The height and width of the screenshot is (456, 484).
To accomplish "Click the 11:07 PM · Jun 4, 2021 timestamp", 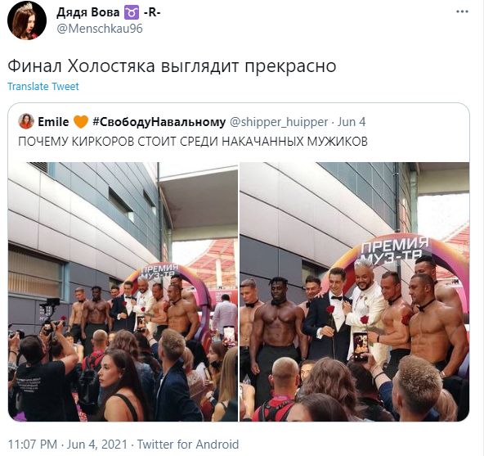I will [x=68, y=445].
